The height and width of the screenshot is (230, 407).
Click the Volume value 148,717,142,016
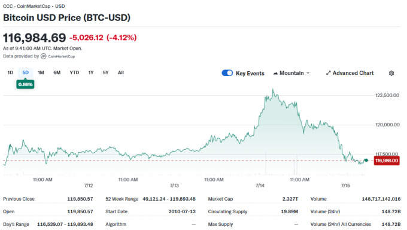tap(381, 199)
